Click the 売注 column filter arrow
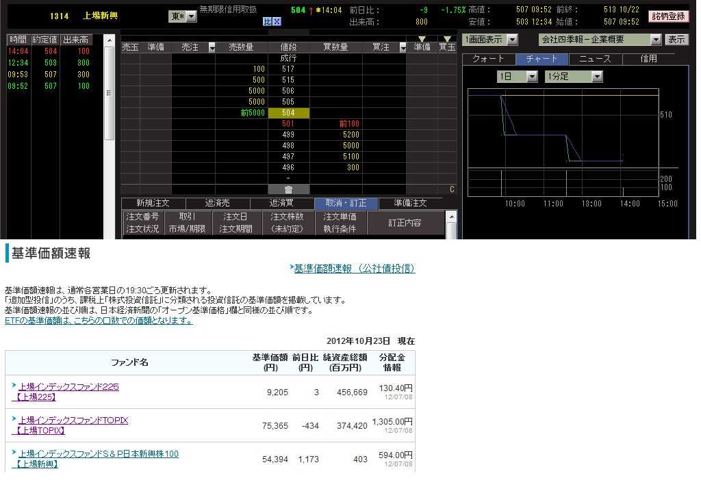701x480 pixels. (x=212, y=47)
